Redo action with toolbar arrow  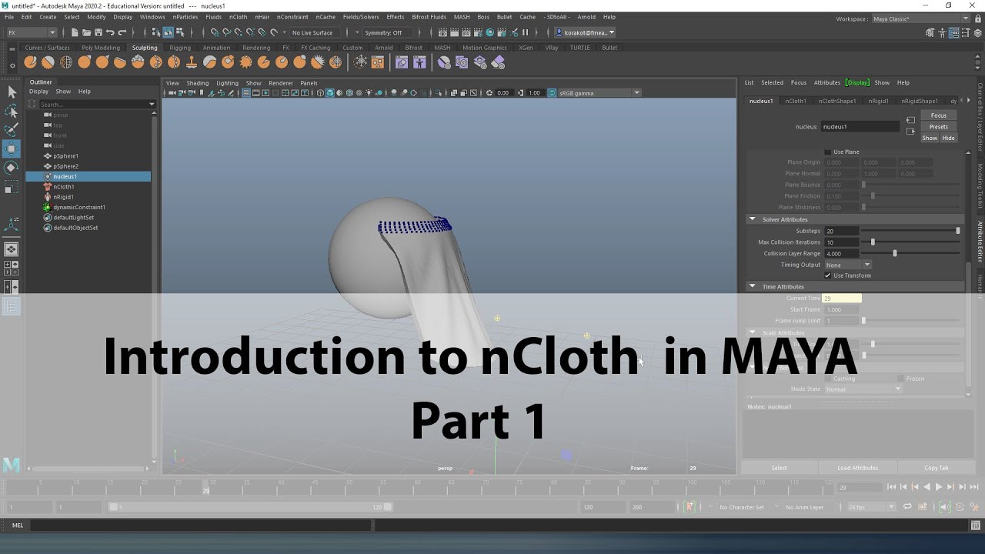pos(122,32)
